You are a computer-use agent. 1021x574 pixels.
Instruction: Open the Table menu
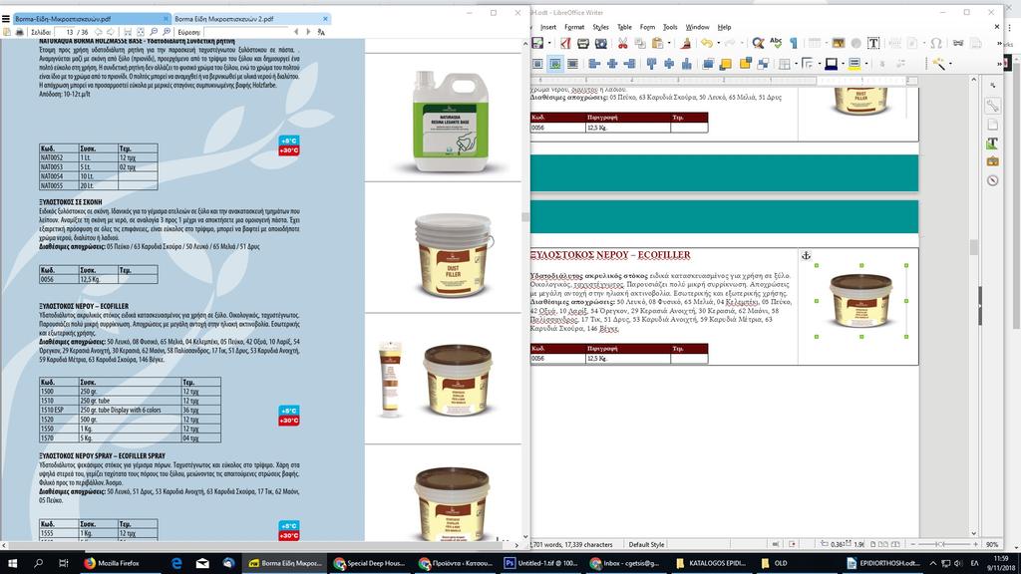[x=624, y=27]
